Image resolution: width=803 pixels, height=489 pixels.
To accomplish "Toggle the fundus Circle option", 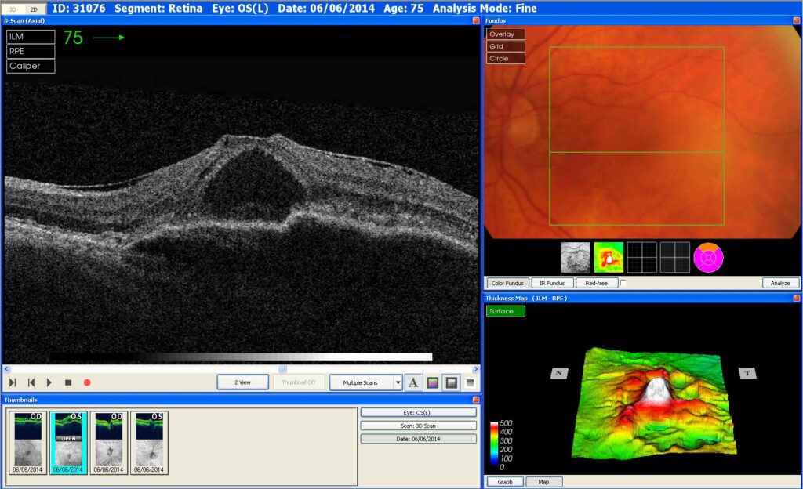I will tap(506, 58).
